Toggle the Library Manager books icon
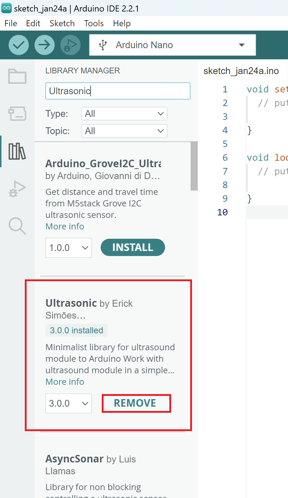The image size is (288, 498). tap(17, 151)
